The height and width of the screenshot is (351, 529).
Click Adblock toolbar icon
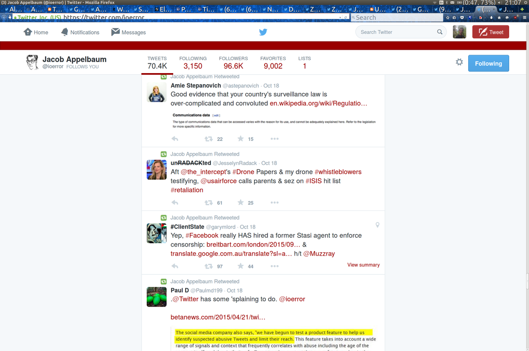pos(516,17)
